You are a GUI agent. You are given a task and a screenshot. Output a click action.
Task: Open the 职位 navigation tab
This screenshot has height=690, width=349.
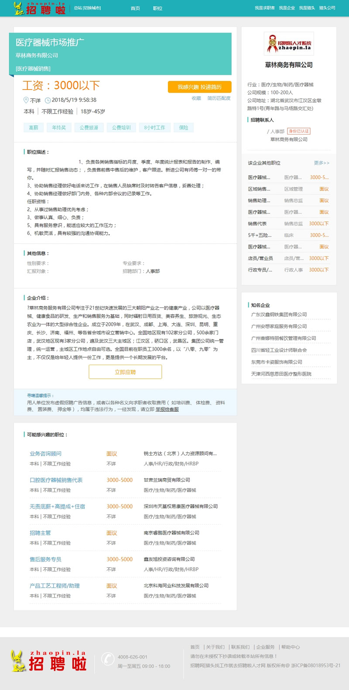(x=157, y=8)
